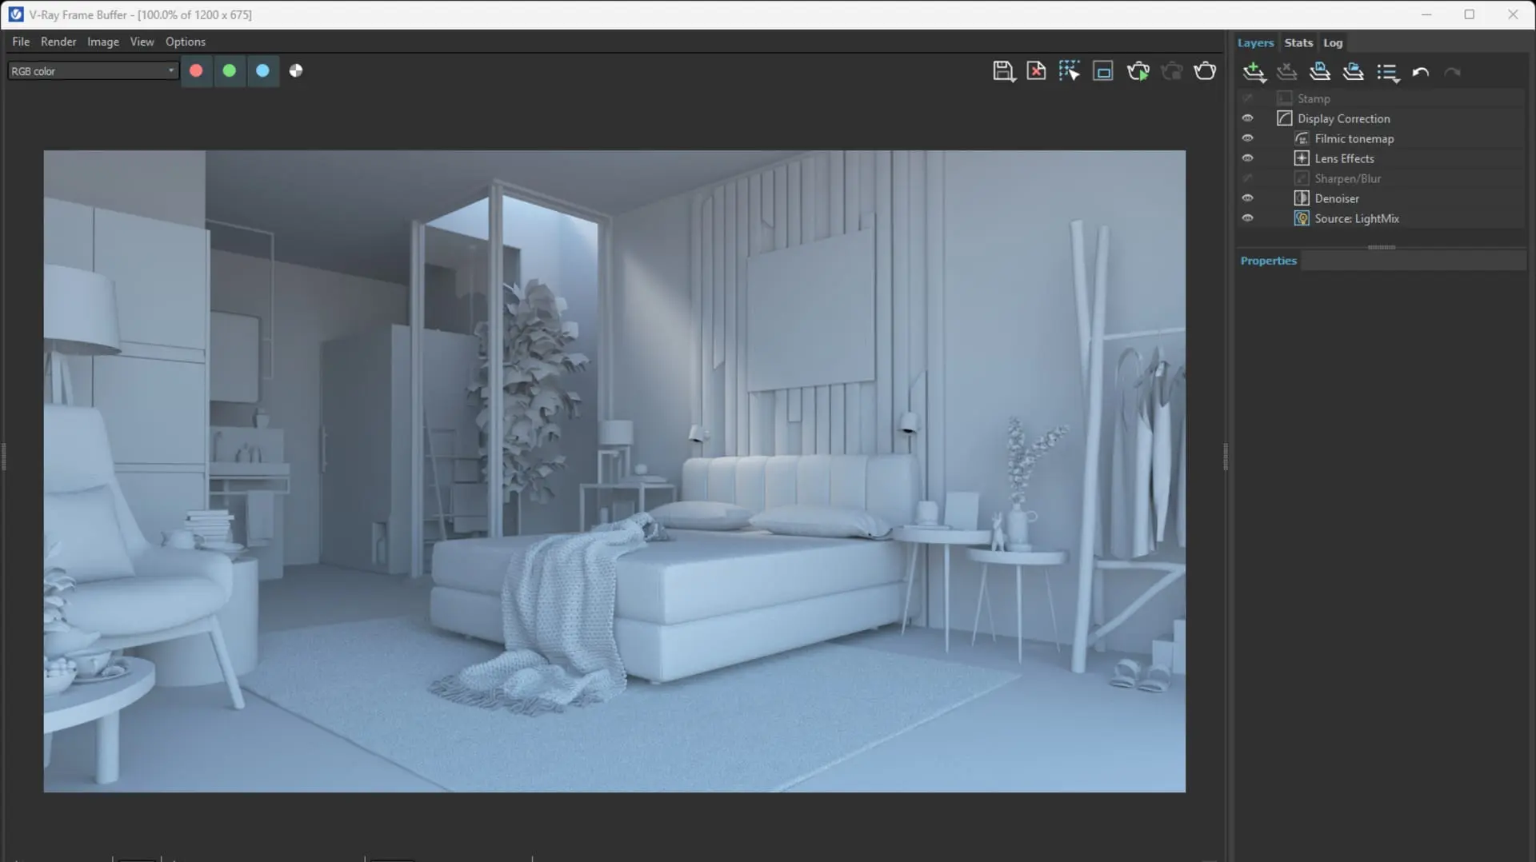Image resolution: width=1536 pixels, height=862 pixels.
Task: Open the Render menu
Action: tap(58, 42)
